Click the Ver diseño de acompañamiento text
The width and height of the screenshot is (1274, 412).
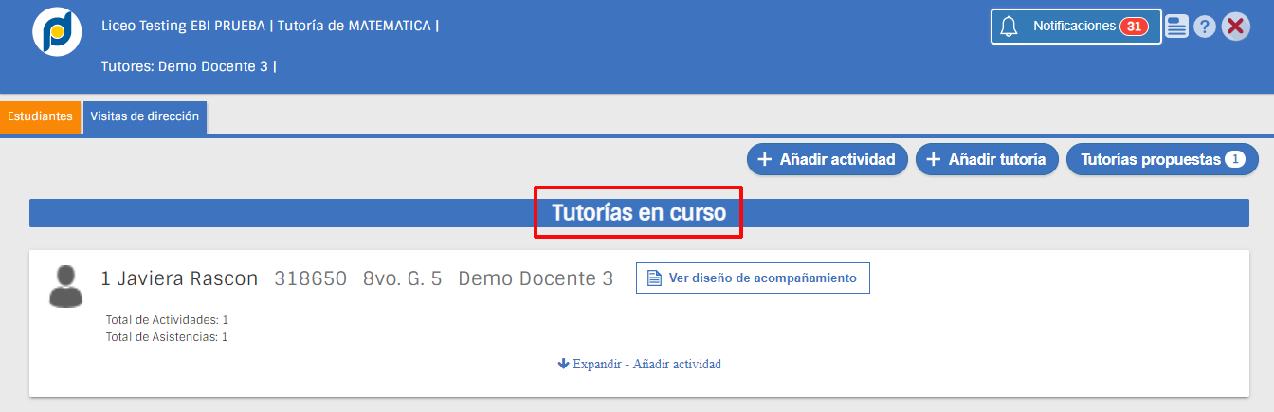click(x=762, y=278)
